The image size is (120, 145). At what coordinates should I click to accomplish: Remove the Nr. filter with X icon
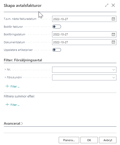(x=5, y=69)
